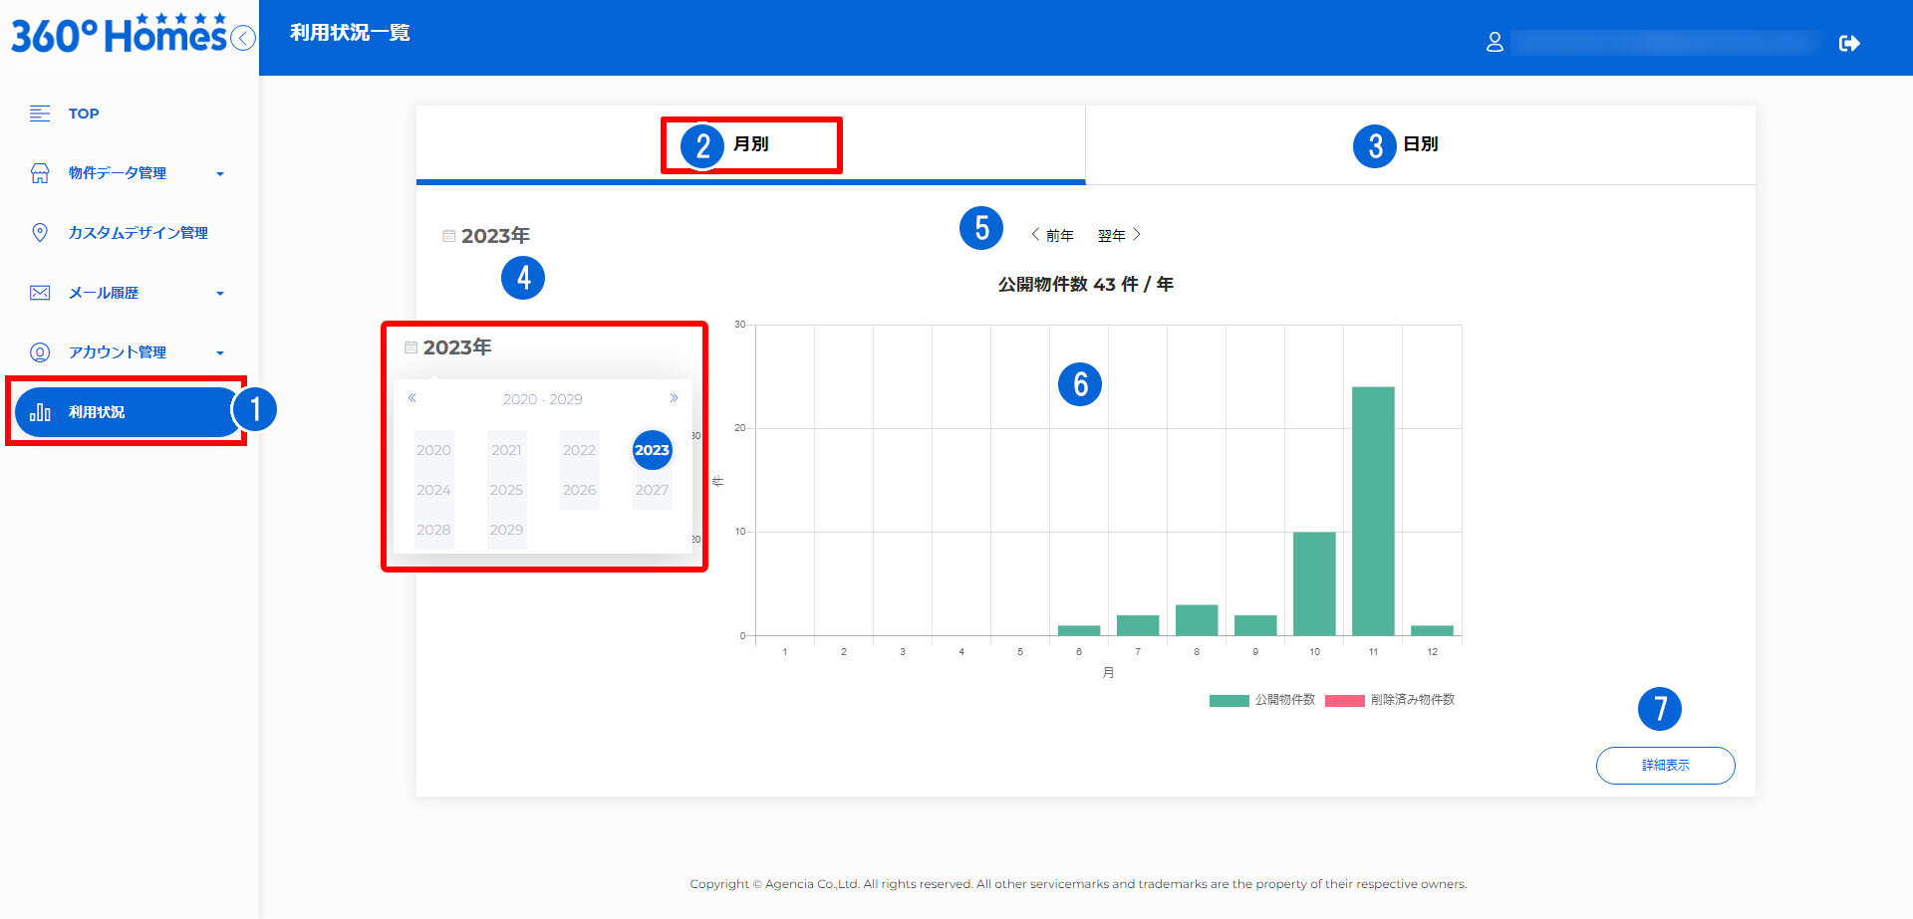Toggle 削除済み物件数 legend series

[1389, 700]
